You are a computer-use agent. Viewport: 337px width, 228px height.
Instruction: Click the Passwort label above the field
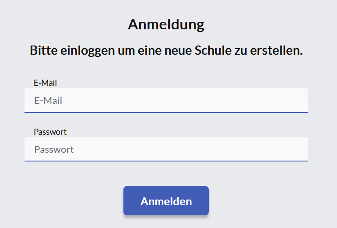pyautogui.click(x=50, y=132)
